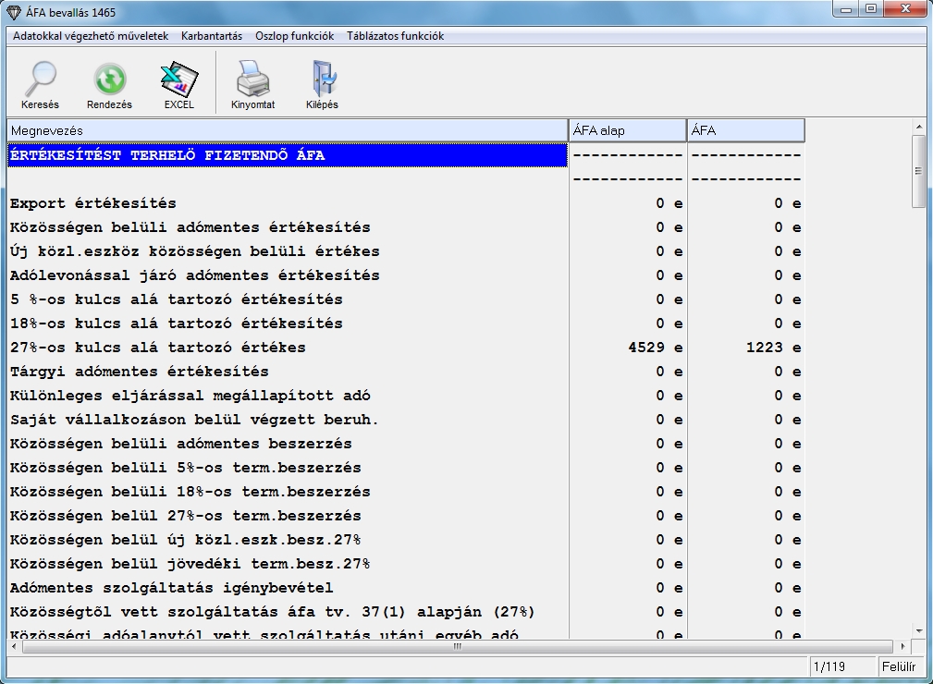Click the horizontal scrollbar left arrow
The height and width of the screenshot is (684, 933).
coord(16,647)
